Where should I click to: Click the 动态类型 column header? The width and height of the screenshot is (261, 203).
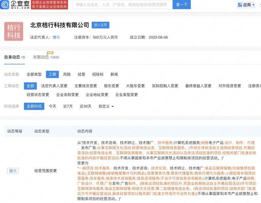pyautogui.click(x=42, y=131)
